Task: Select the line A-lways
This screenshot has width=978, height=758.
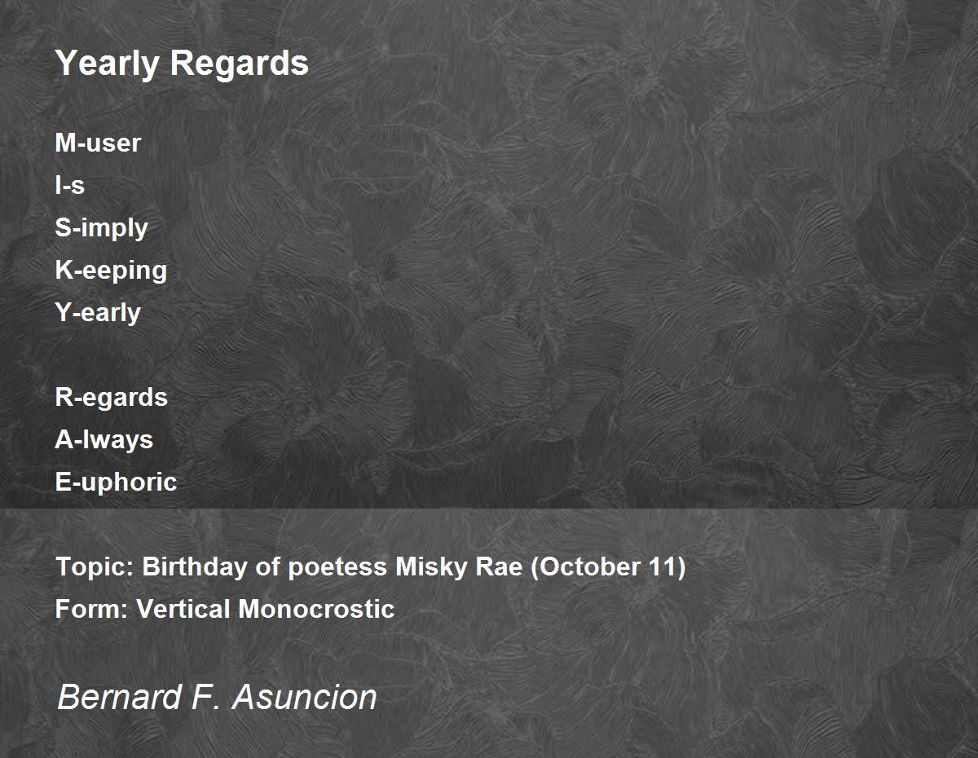Action: (x=104, y=440)
